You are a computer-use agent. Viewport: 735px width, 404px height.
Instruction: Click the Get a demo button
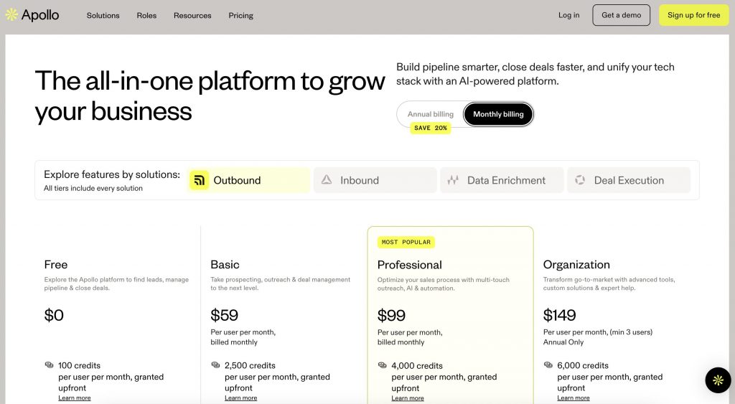[x=622, y=15]
